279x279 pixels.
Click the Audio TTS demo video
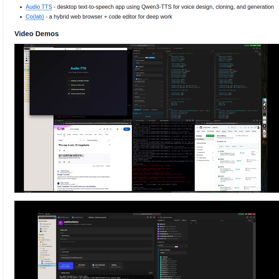tap(147, 118)
